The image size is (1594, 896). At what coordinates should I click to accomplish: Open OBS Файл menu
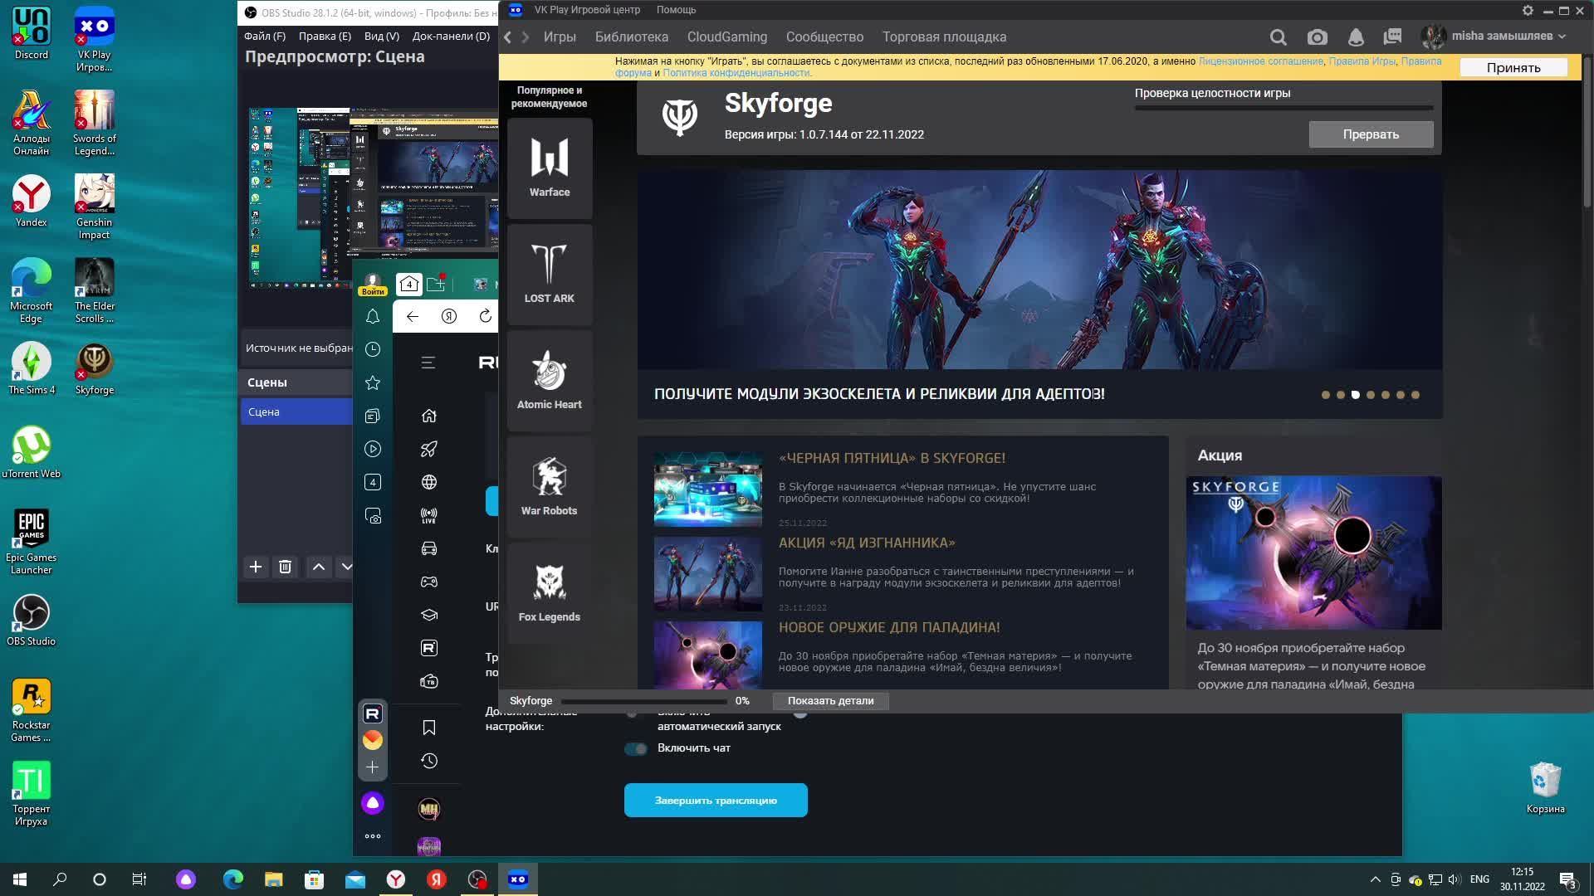(264, 37)
